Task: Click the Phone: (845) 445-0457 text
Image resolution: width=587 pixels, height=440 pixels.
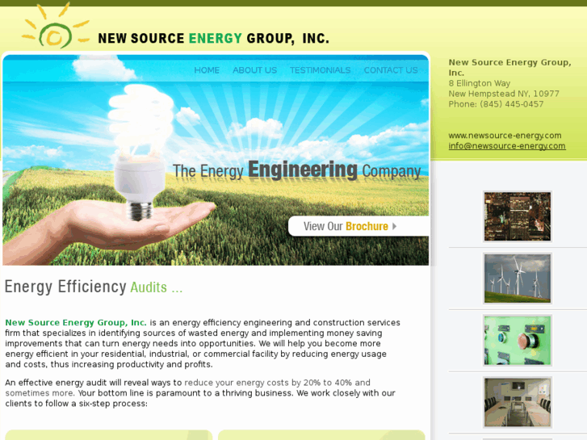Action: 496,104
